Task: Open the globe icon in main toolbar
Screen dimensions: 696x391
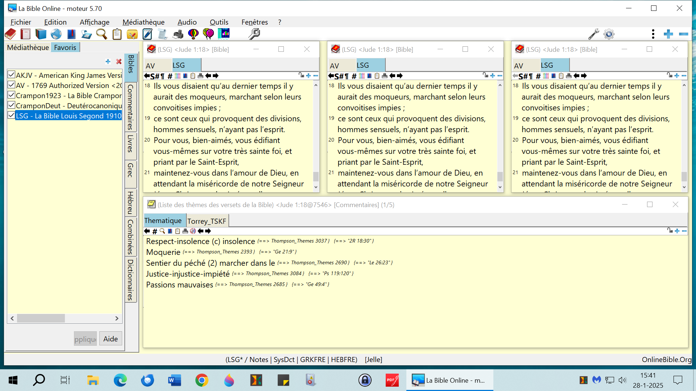Action: 56,34
